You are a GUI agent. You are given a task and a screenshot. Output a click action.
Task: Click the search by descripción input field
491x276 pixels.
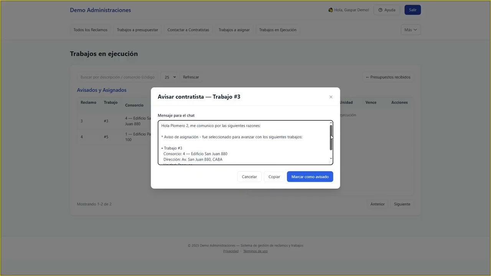[117, 77]
